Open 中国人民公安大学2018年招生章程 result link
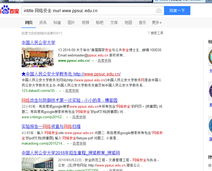Screen dimensions: 212x171 pos(71,153)
